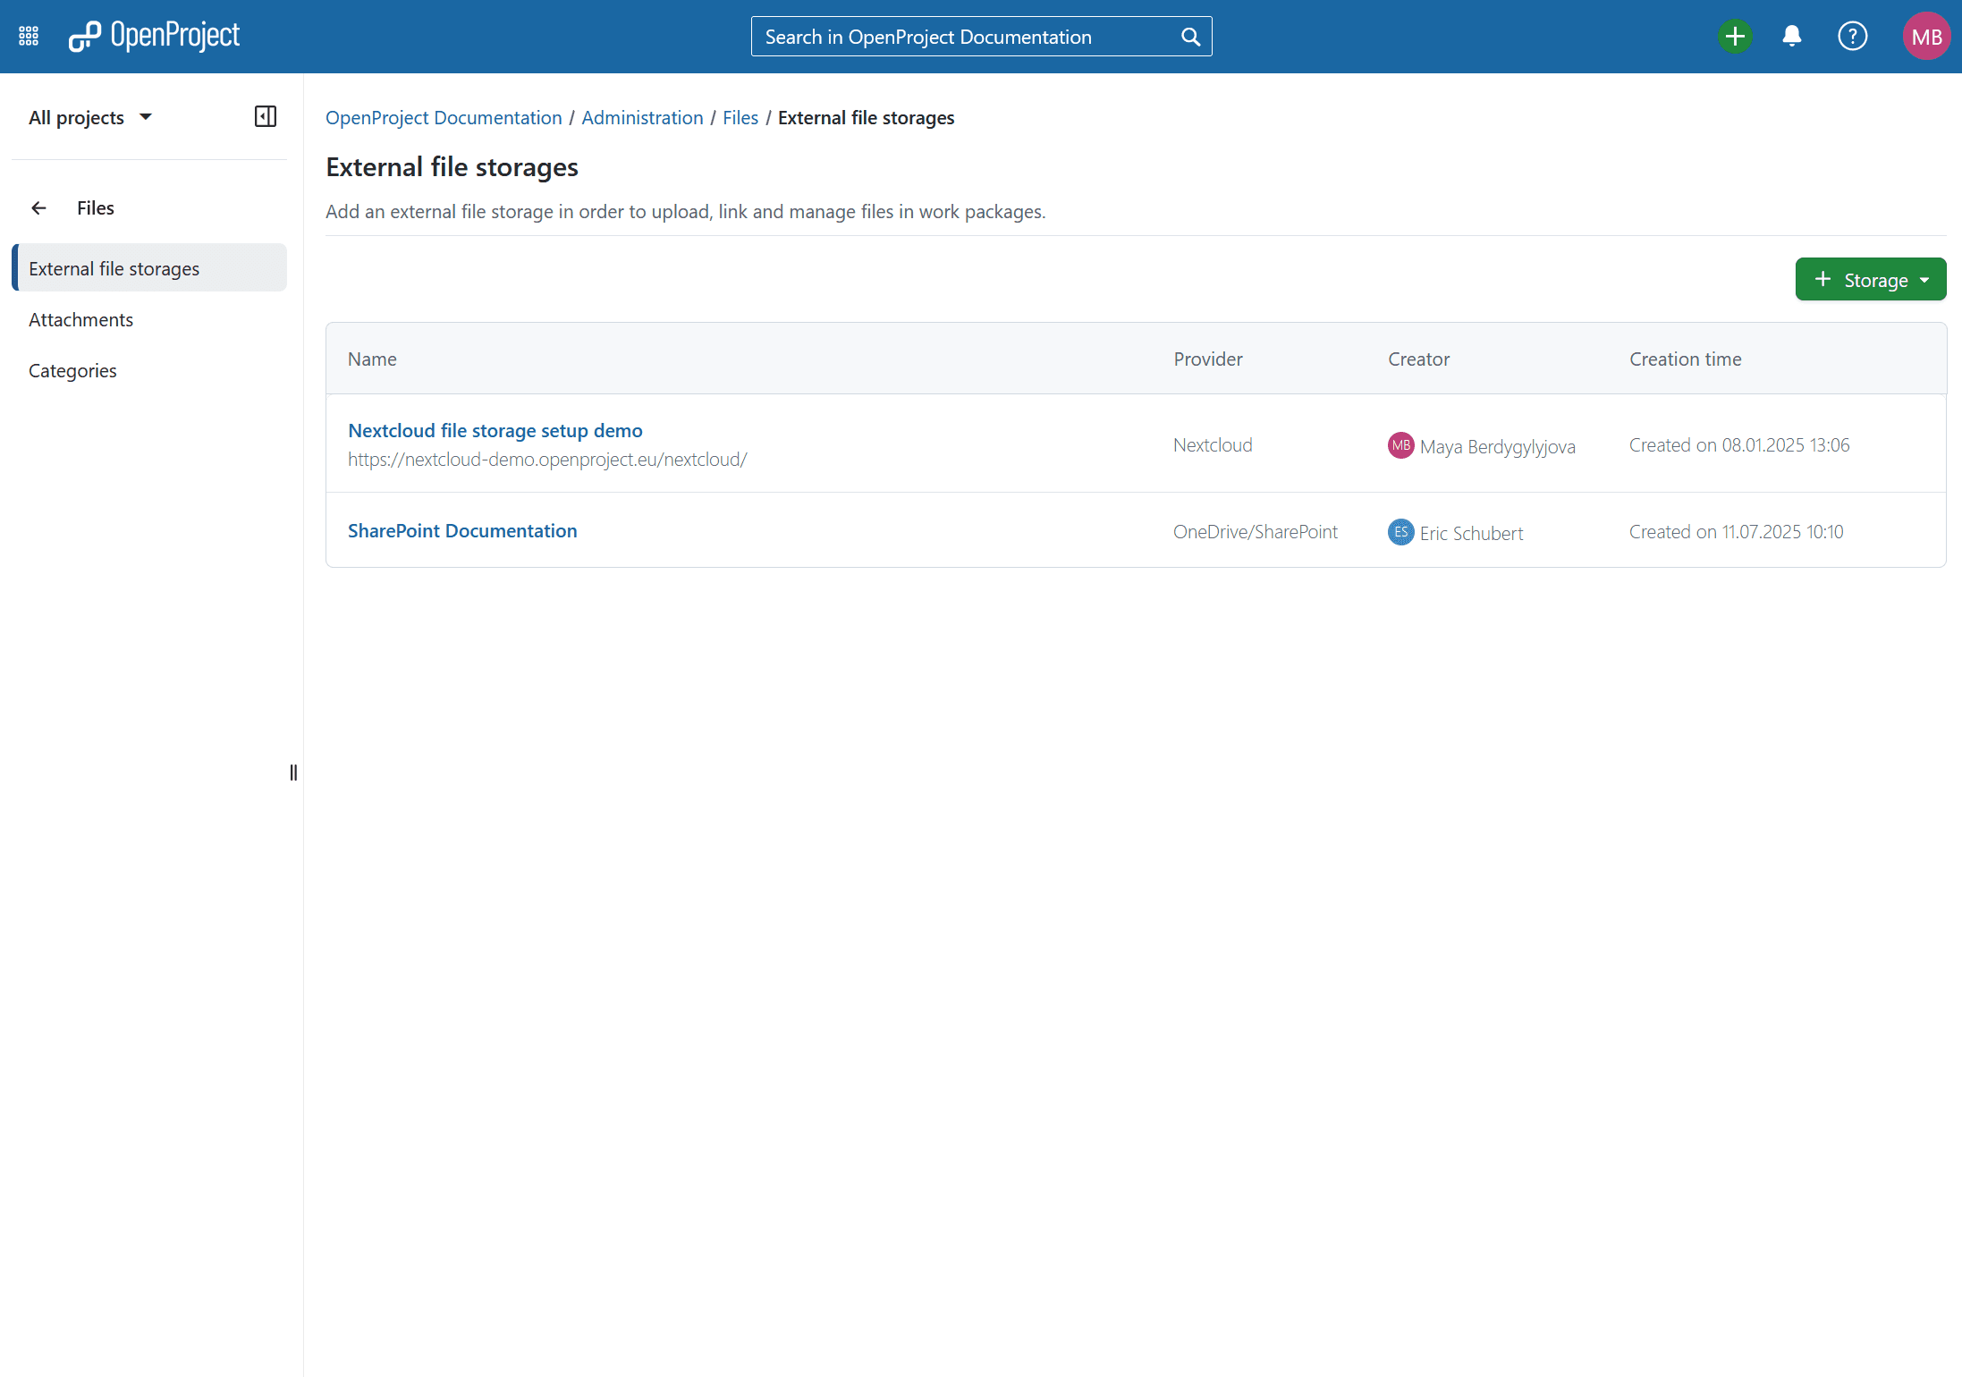Click the Administration breadcrumb link

[642, 118]
